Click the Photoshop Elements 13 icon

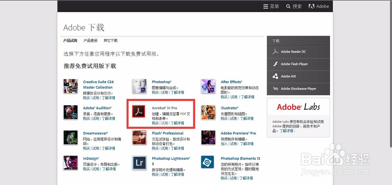[x=207, y=162]
